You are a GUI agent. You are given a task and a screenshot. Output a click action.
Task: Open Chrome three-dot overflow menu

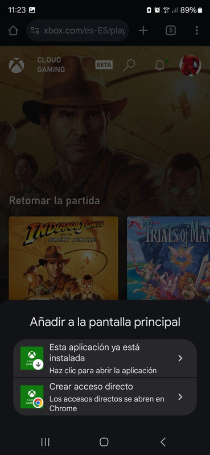(x=197, y=31)
